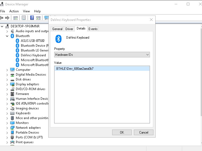This screenshot has width=202, height=151.
Task: Switch to the General tab
Action: click(57, 29)
